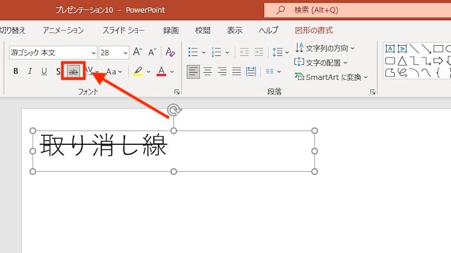The width and height of the screenshot is (451, 253).
Task: Select the arc shape
Action: point(414,73)
